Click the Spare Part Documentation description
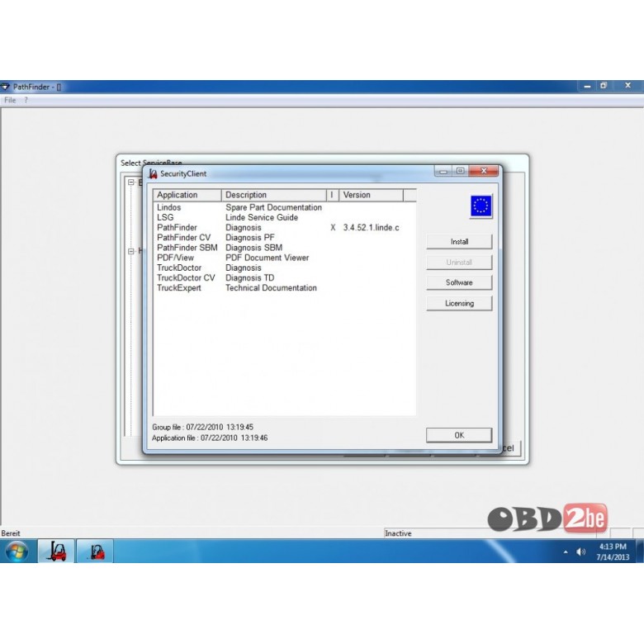 273,207
